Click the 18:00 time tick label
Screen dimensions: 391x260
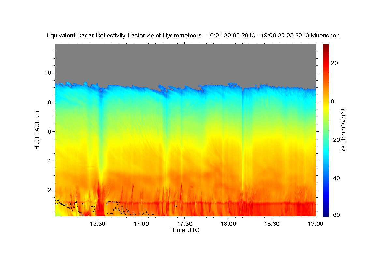coord(228,224)
